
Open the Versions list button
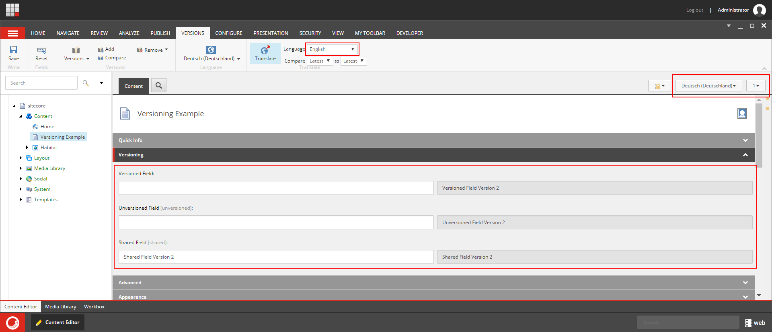pyautogui.click(x=76, y=54)
